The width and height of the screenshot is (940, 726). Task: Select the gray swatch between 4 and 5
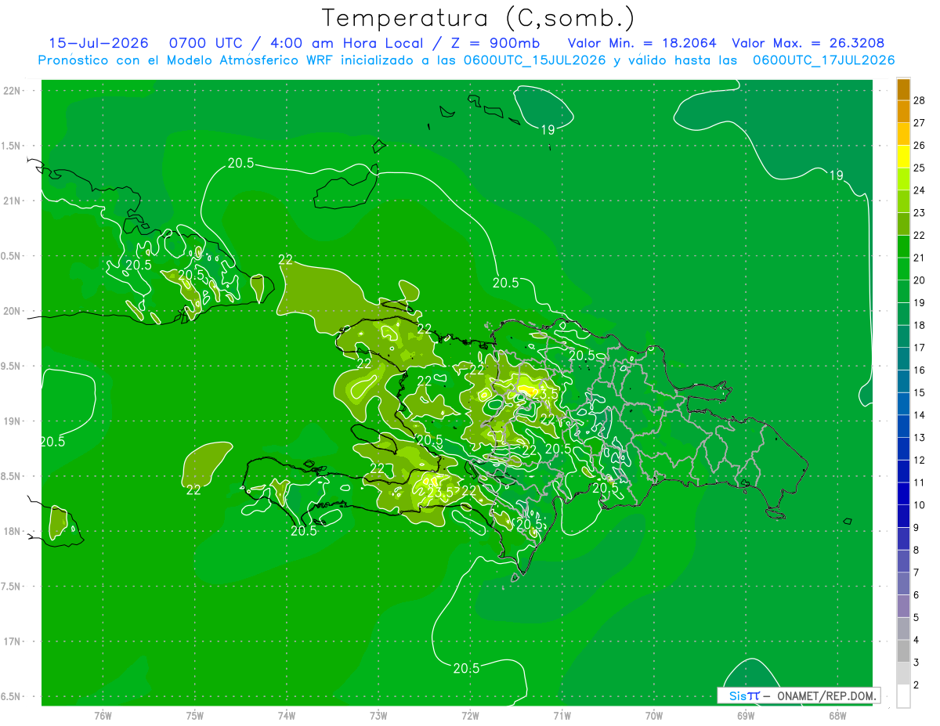click(903, 629)
